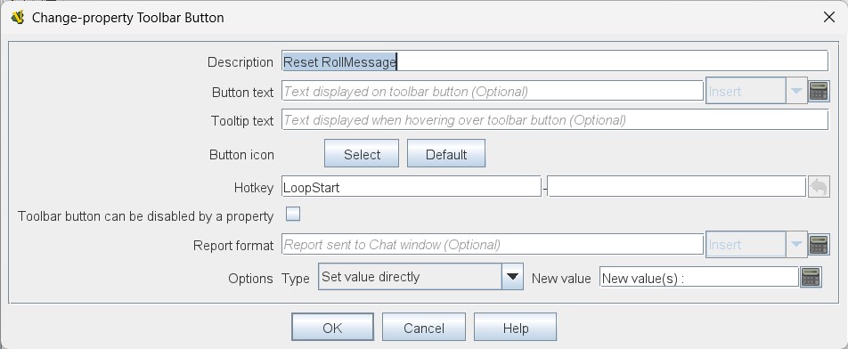
Task: Reset button icon with Default button
Action: pyautogui.click(x=446, y=154)
